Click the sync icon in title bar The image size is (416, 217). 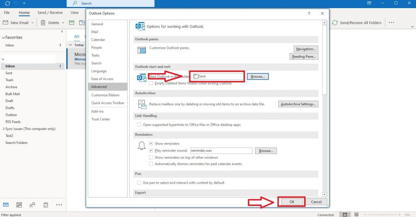7,3
